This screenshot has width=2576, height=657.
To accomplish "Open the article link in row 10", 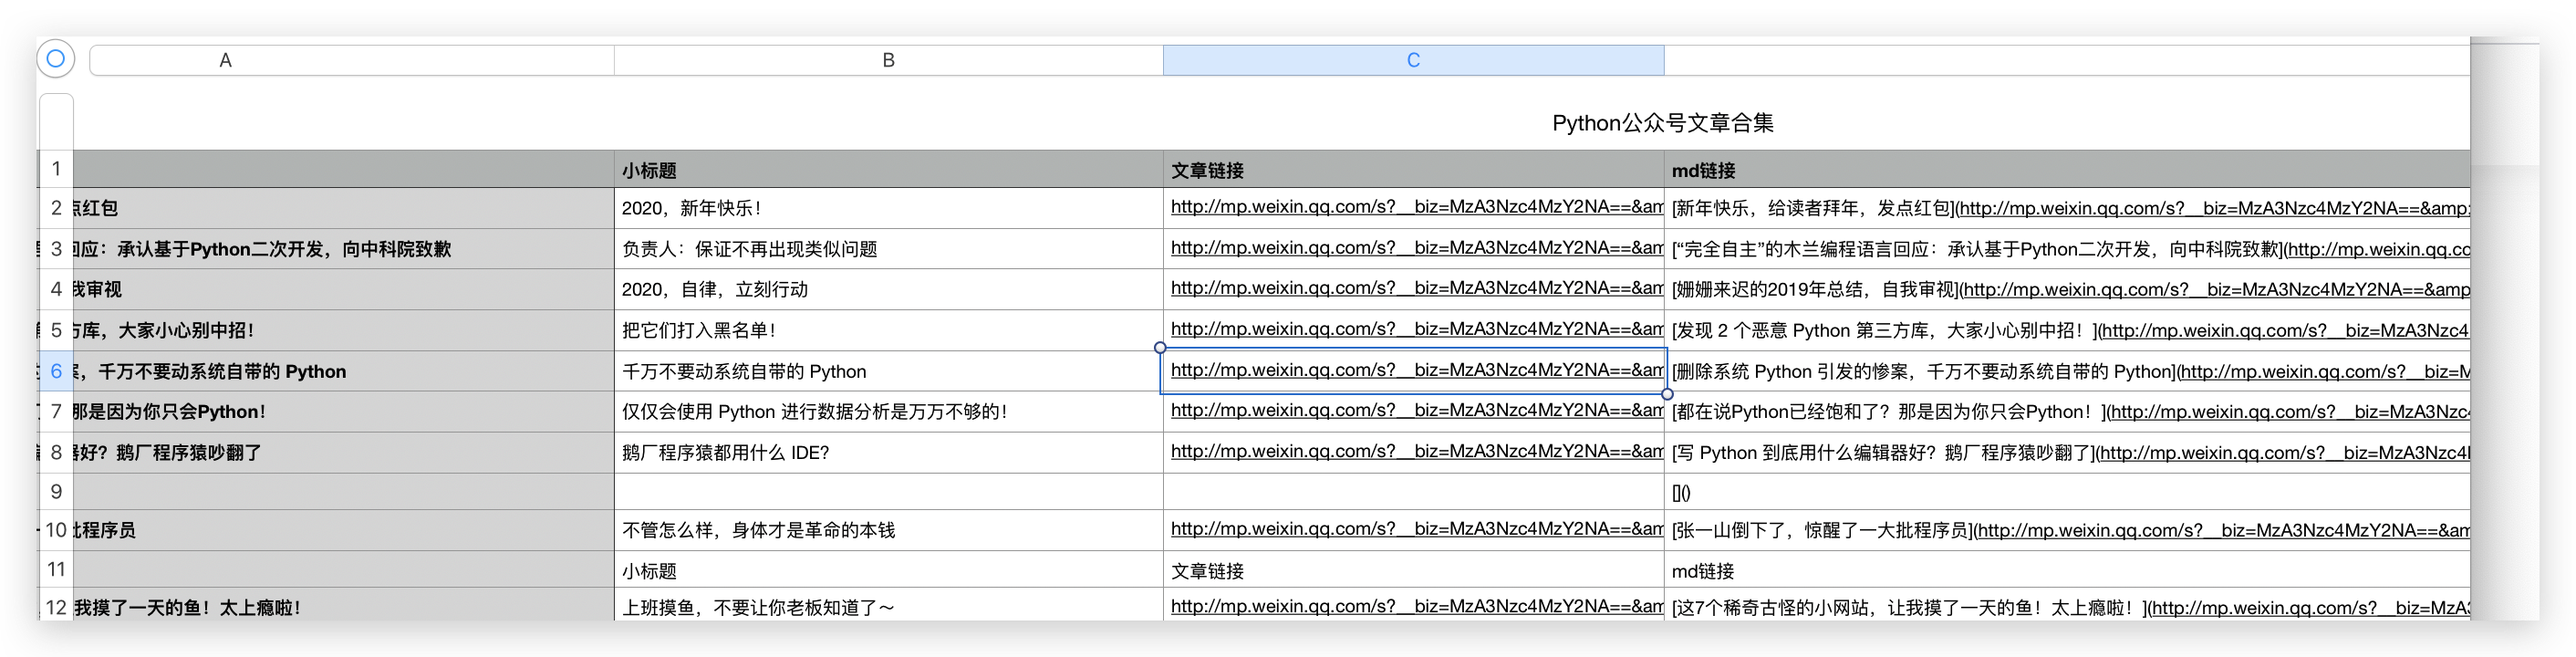I will 1416,529.
